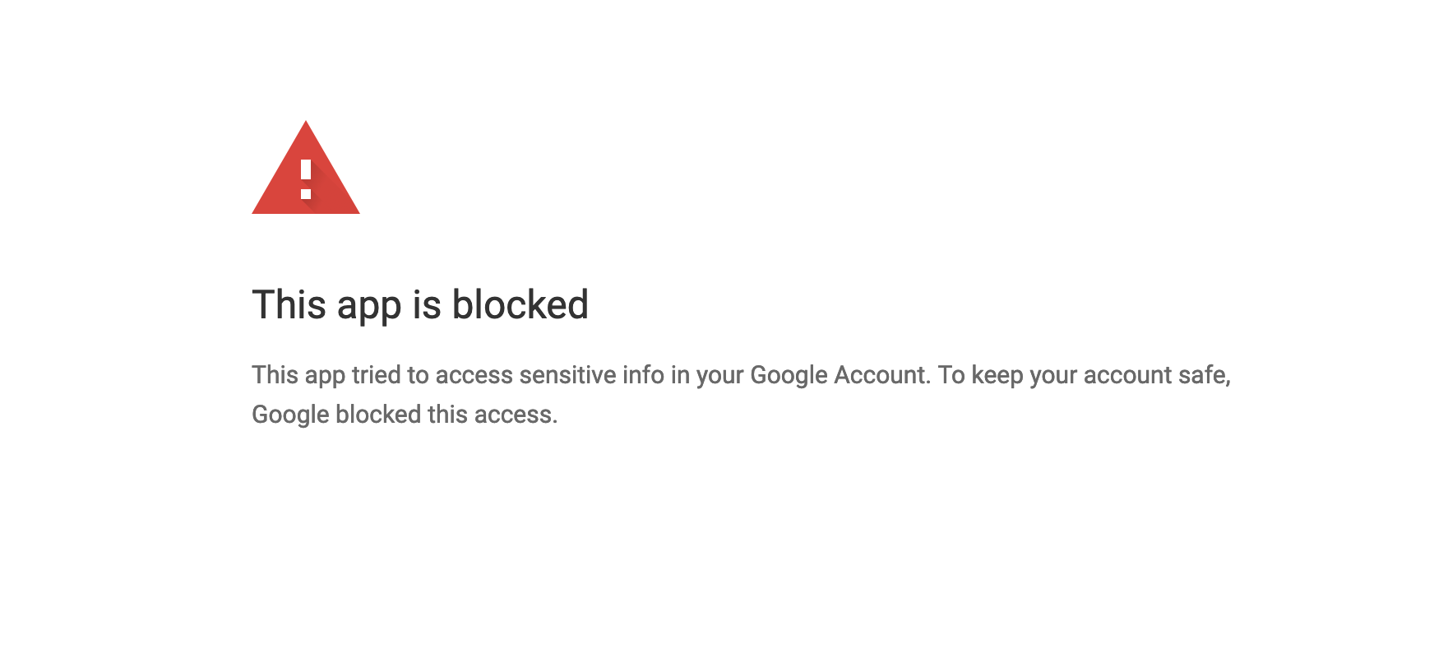
Task: Click the word "blocked" in the heading
Action: tap(520, 305)
